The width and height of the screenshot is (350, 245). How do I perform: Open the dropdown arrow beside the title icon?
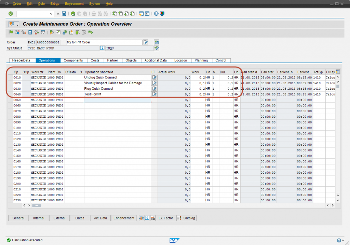coord(17,24)
